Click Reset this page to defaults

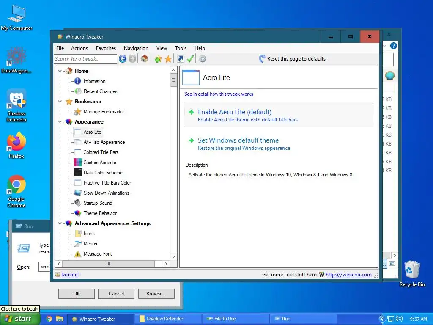[x=293, y=58]
